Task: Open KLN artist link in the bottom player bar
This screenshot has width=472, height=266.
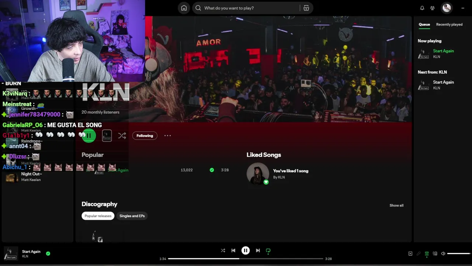Action: coord(25,256)
